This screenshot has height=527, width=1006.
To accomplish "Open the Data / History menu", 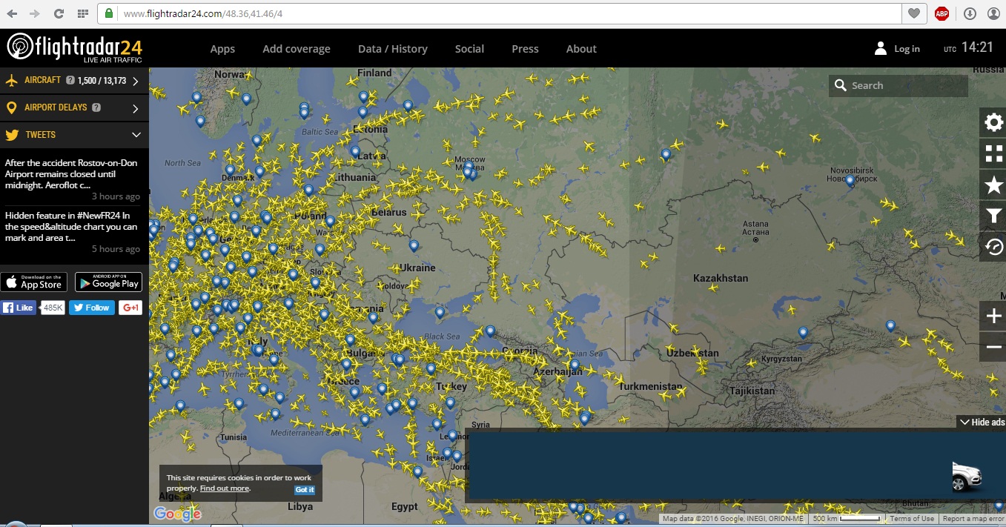I will pyautogui.click(x=393, y=49).
